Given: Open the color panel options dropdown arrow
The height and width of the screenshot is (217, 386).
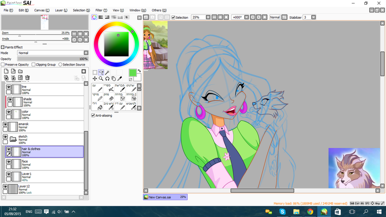Looking at the screenshot, I should (x=139, y=17).
